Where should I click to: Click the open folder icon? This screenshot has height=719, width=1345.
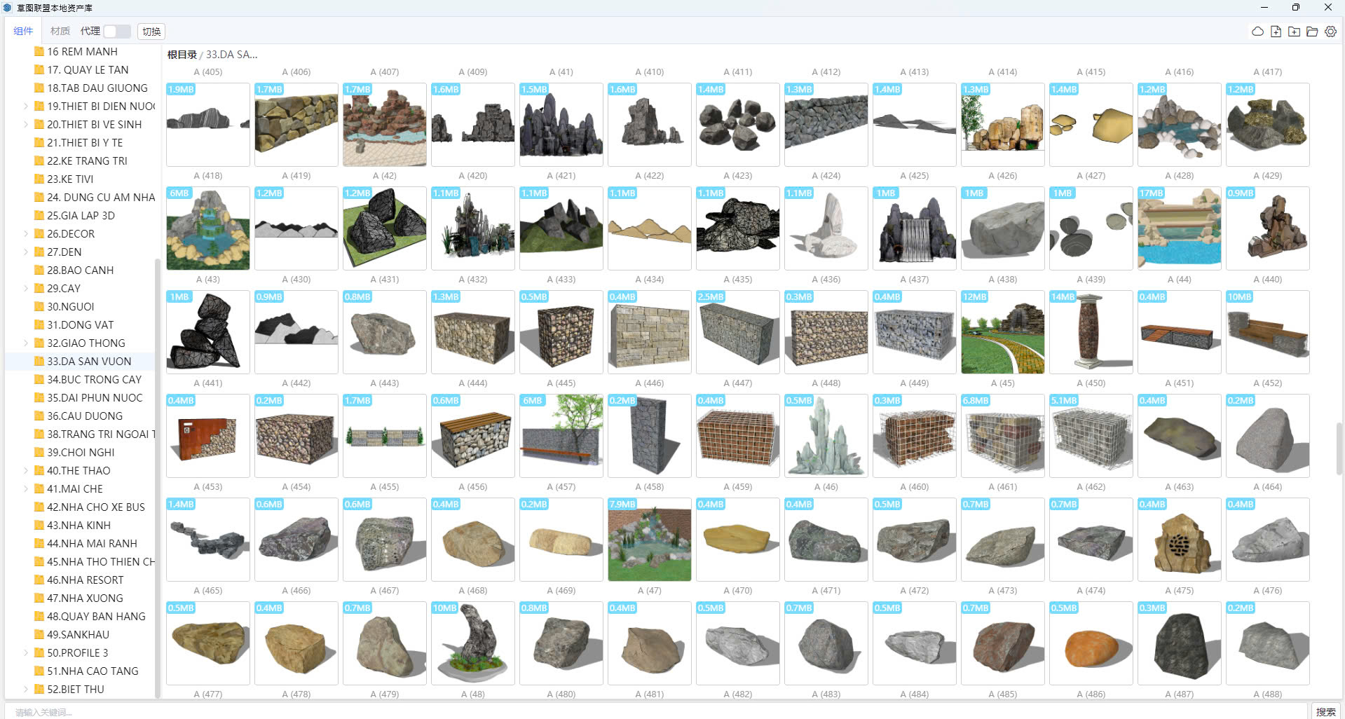1312,32
